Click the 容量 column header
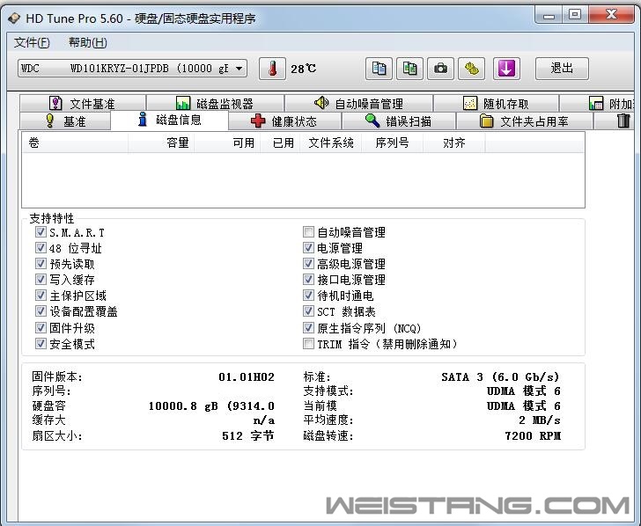The image size is (641, 526). 161,142
